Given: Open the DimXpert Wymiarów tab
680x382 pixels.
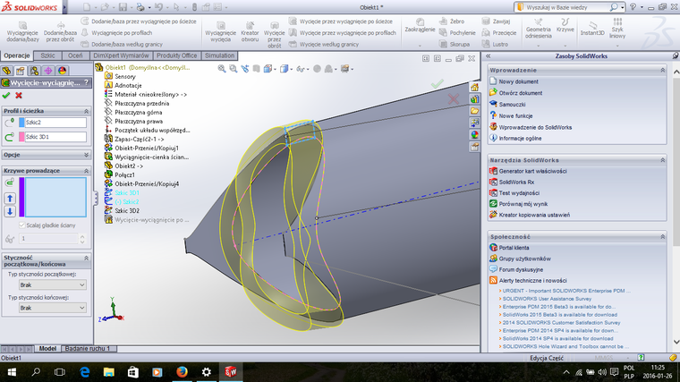Looking at the screenshot, I should tap(121, 55).
